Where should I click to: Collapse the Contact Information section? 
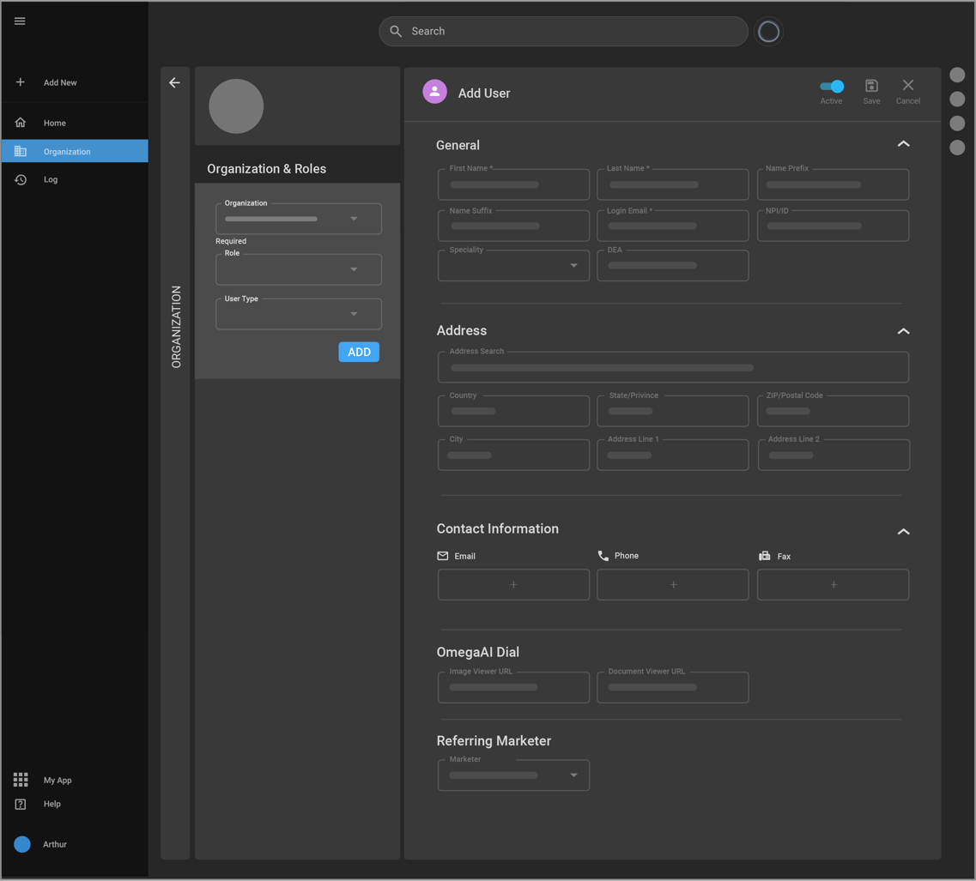[x=903, y=532]
